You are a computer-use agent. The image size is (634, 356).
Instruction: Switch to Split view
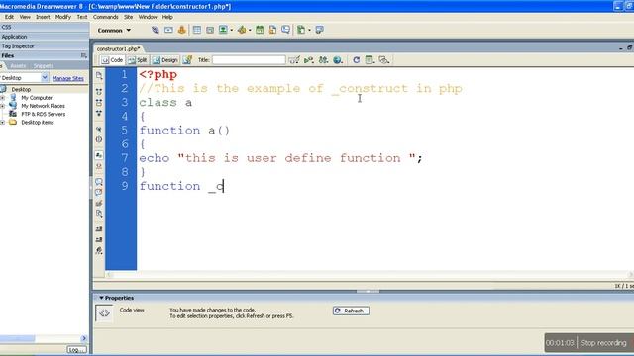(x=138, y=60)
